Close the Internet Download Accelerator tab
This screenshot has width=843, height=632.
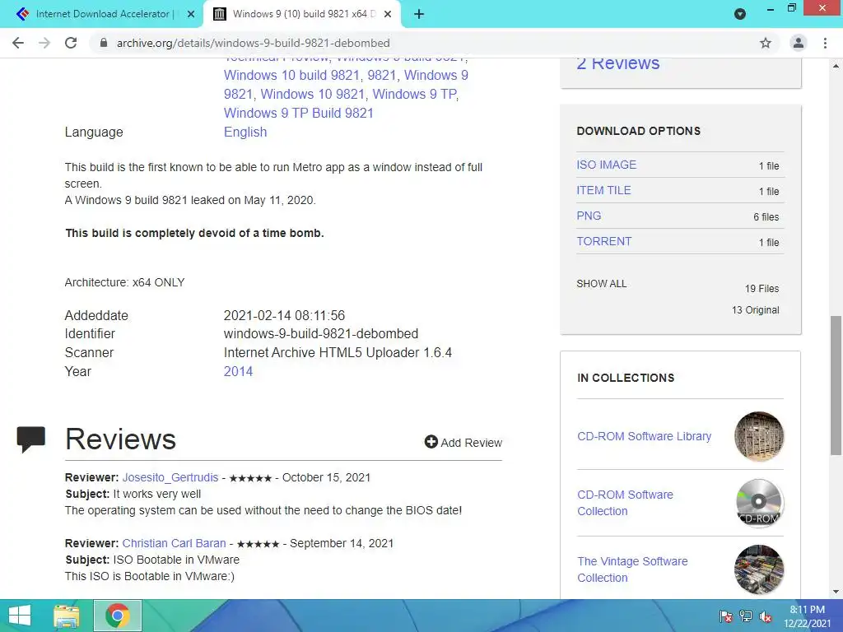(191, 14)
